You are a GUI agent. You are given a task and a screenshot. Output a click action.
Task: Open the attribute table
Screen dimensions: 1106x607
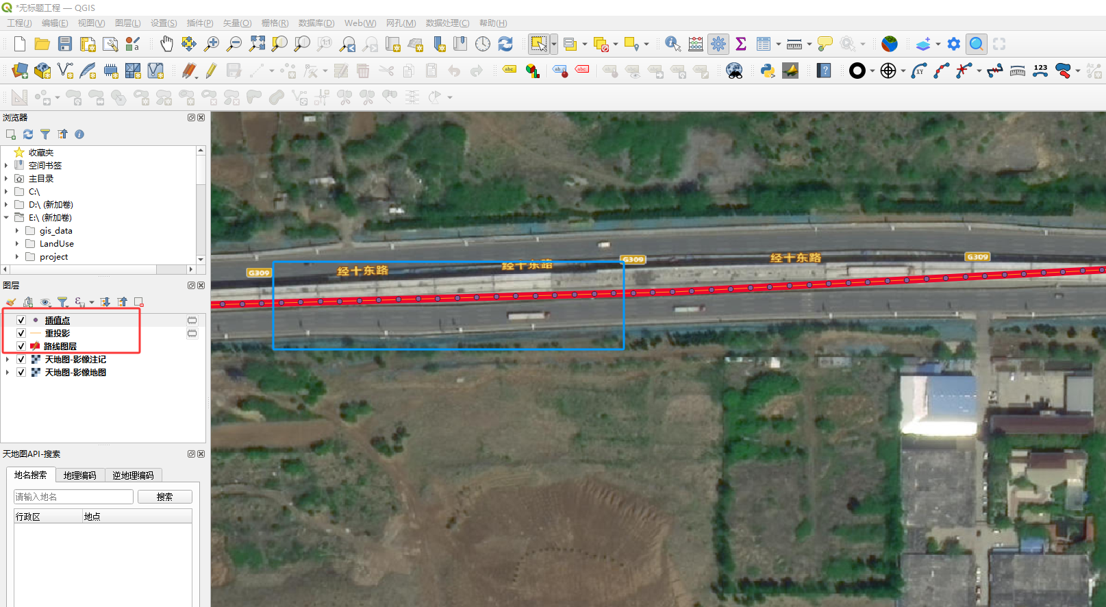[764, 44]
